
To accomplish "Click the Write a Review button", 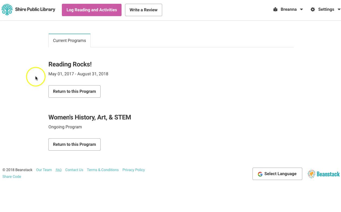I will [x=143, y=10].
